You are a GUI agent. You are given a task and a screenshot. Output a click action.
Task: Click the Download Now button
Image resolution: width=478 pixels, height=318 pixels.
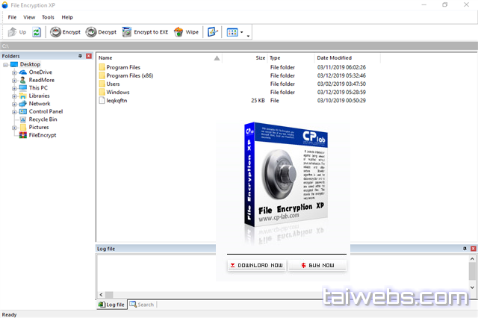(255, 265)
